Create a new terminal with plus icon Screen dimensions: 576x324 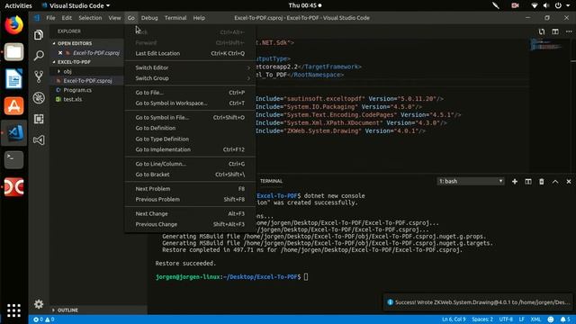515,182
